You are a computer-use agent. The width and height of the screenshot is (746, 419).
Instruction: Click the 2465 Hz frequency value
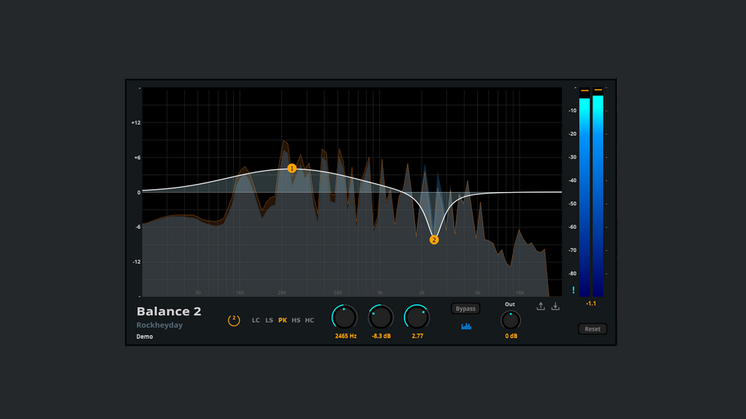(x=346, y=336)
